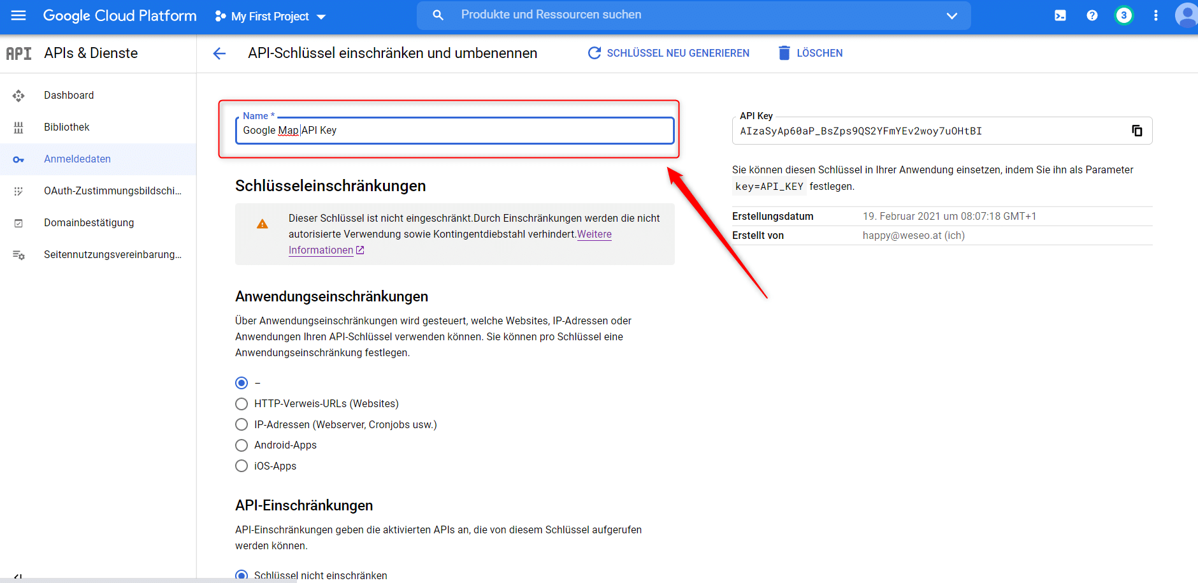Open Seitennutzungsvereinbarungen in the sidebar
Screen dimensions: 1198x583
tap(98, 255)
